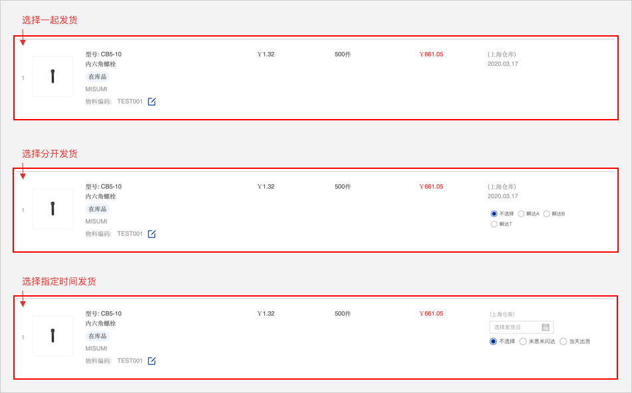Viewport: 632px width, 393px height.
Task: Click bolt product thumbnail in 指定时间发货 section
Action: point(53,336)
